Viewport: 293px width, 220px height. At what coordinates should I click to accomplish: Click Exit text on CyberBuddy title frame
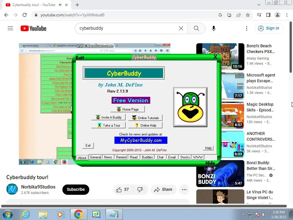(x=80, y=58)
